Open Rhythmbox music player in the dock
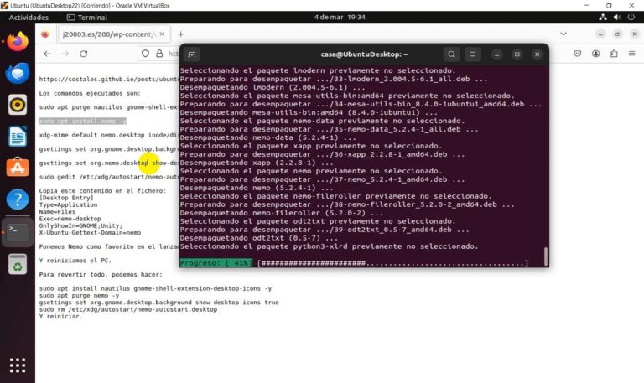Screen dimensions: 644x383 point(18,105)
